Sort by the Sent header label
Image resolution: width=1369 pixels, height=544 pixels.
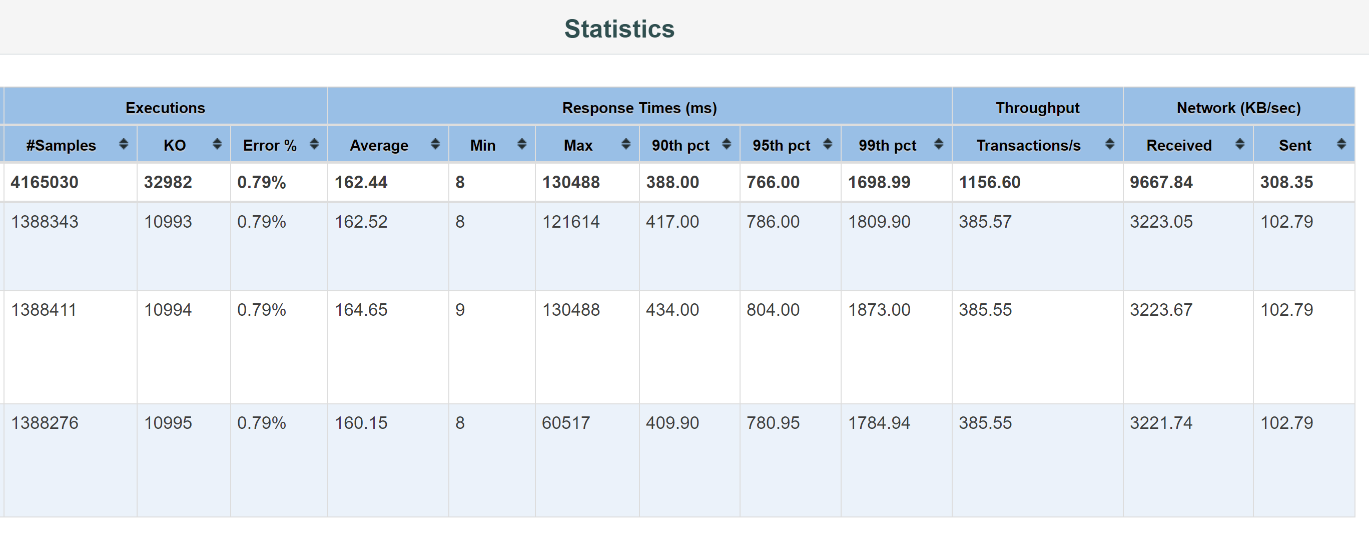coord(1294,145)
